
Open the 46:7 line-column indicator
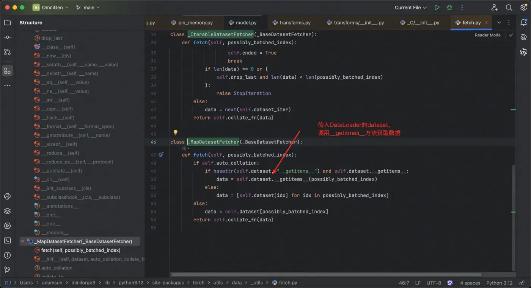pyautogui.click(x=404, y=283)
